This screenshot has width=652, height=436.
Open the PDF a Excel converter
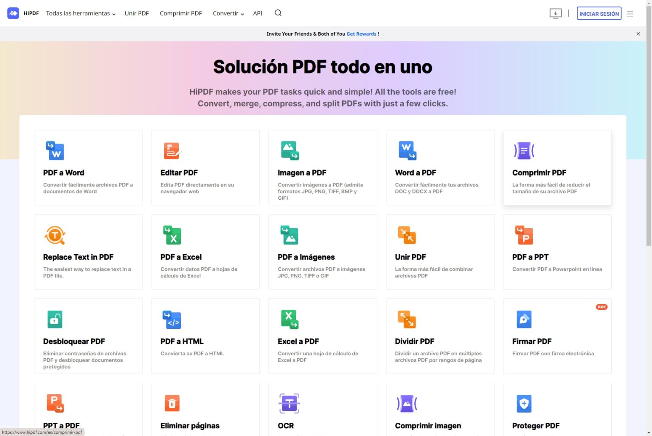pos(205,252)
